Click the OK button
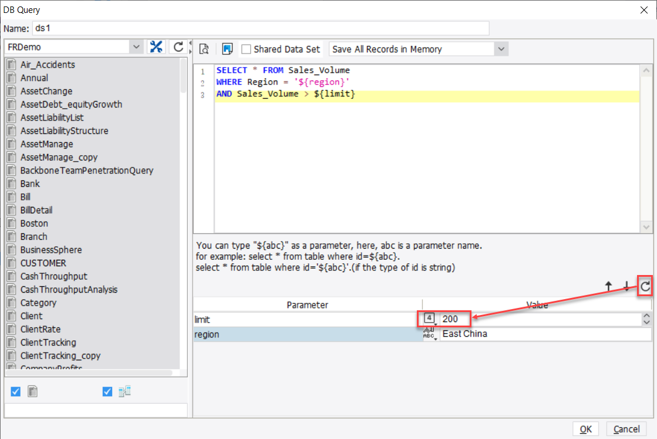The height and width of the screenshot is (439, 657). (585, 428)
